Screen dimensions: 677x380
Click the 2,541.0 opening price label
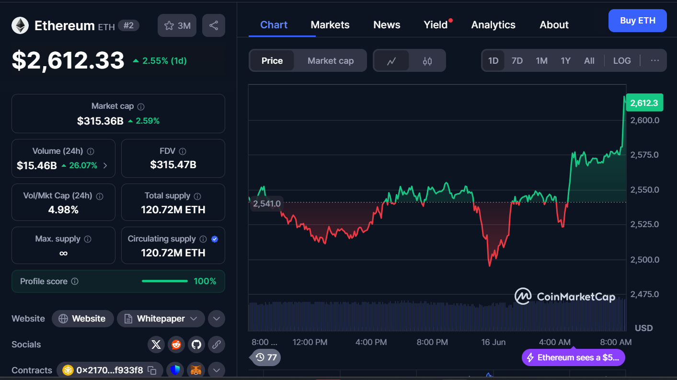tap(267, 204)
